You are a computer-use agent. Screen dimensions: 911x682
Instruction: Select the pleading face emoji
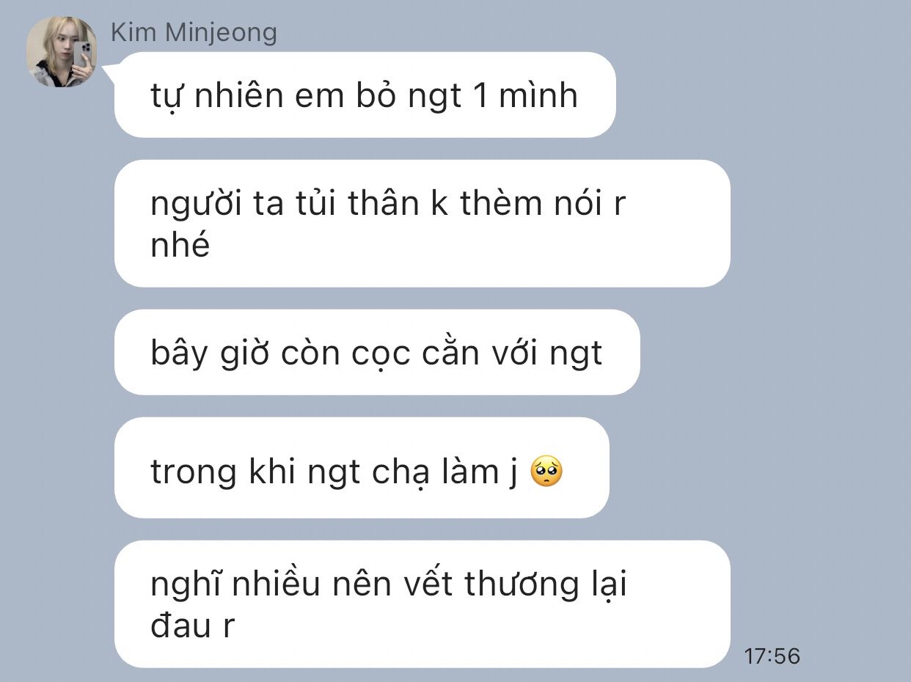tap(546, 472)
